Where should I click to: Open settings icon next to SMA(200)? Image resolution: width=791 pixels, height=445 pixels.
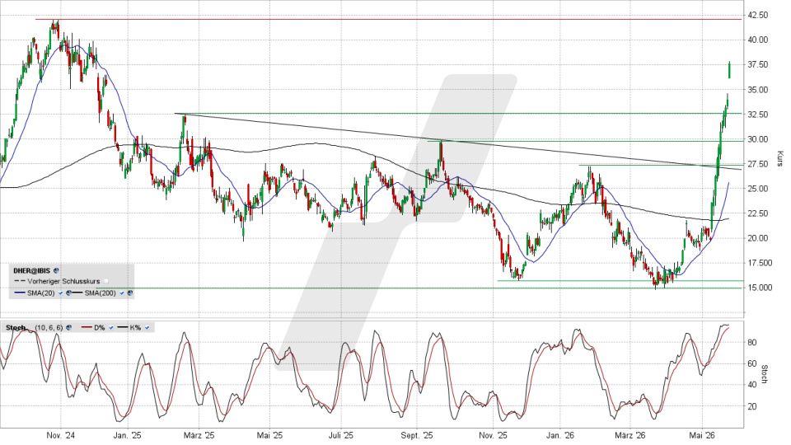click(130, 293)
